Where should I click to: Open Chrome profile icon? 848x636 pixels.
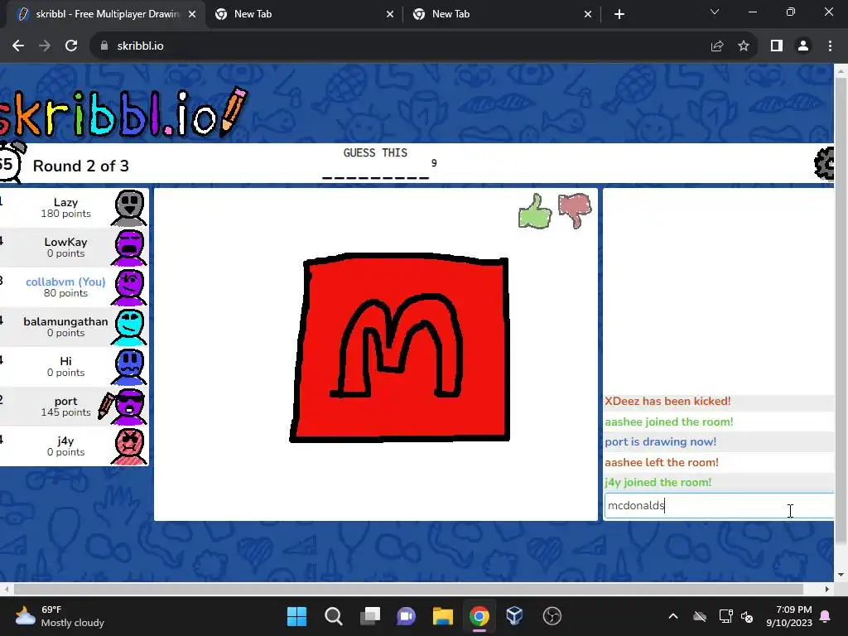point(803,46)
